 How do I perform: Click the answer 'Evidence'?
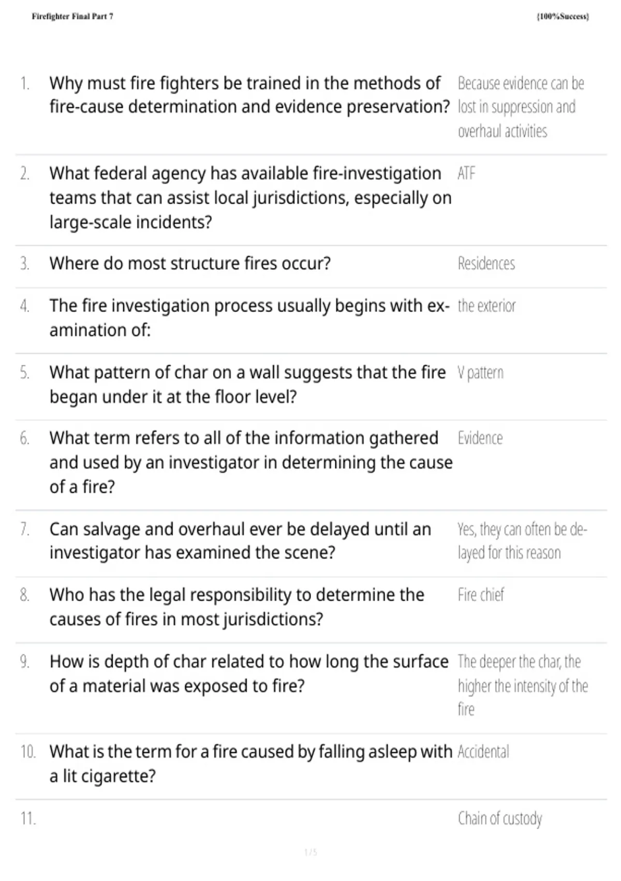coord(480,438)
